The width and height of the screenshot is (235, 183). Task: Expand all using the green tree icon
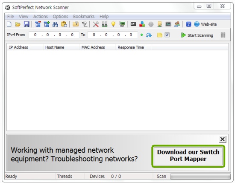pos(47,24)
